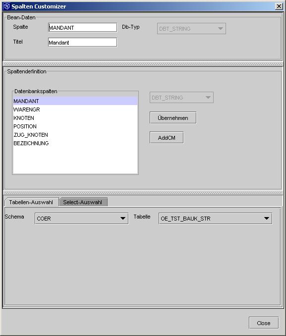286x336 pixels.
Task: Expand the DBT_STRING combo beside Datenbankspalten
Action: pos(181,98)
